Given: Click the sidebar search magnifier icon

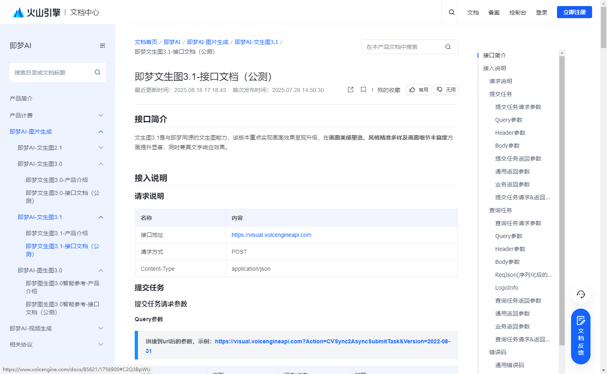Looking at the screenshot, I should pyautogui.click(x=98, y=72).
